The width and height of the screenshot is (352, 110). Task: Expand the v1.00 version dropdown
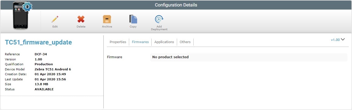[x=338, y=40]
